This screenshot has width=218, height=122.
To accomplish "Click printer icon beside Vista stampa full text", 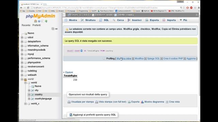I will pos(97,102).
